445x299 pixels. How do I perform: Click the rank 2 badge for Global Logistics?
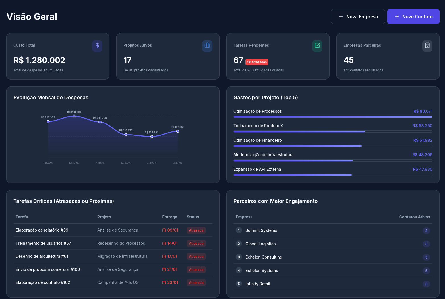pos(239,244)
